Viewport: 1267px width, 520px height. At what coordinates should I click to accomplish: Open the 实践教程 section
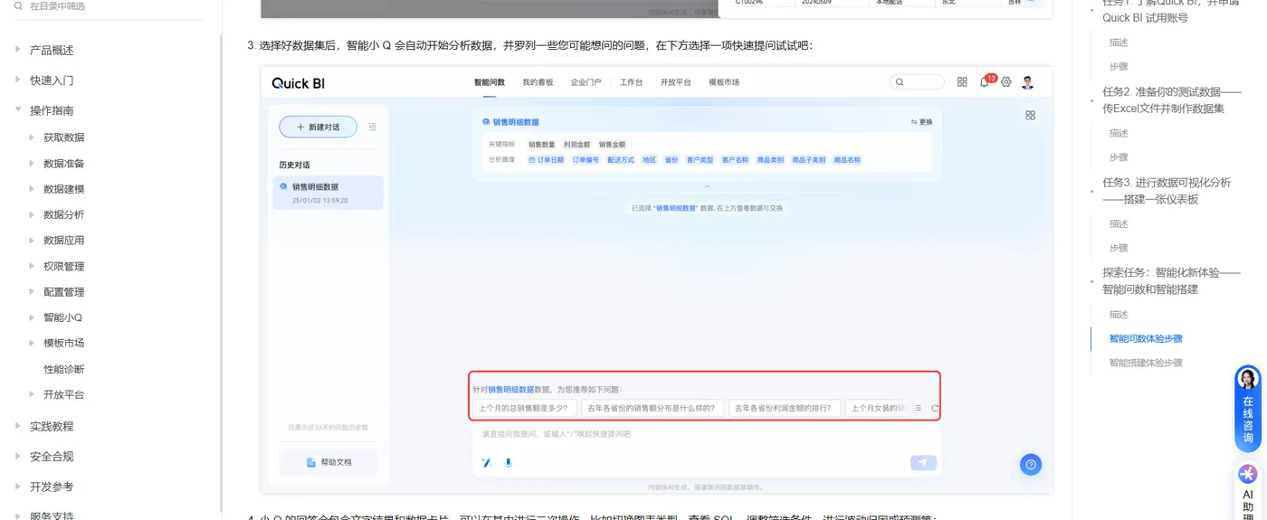point(52,426)
